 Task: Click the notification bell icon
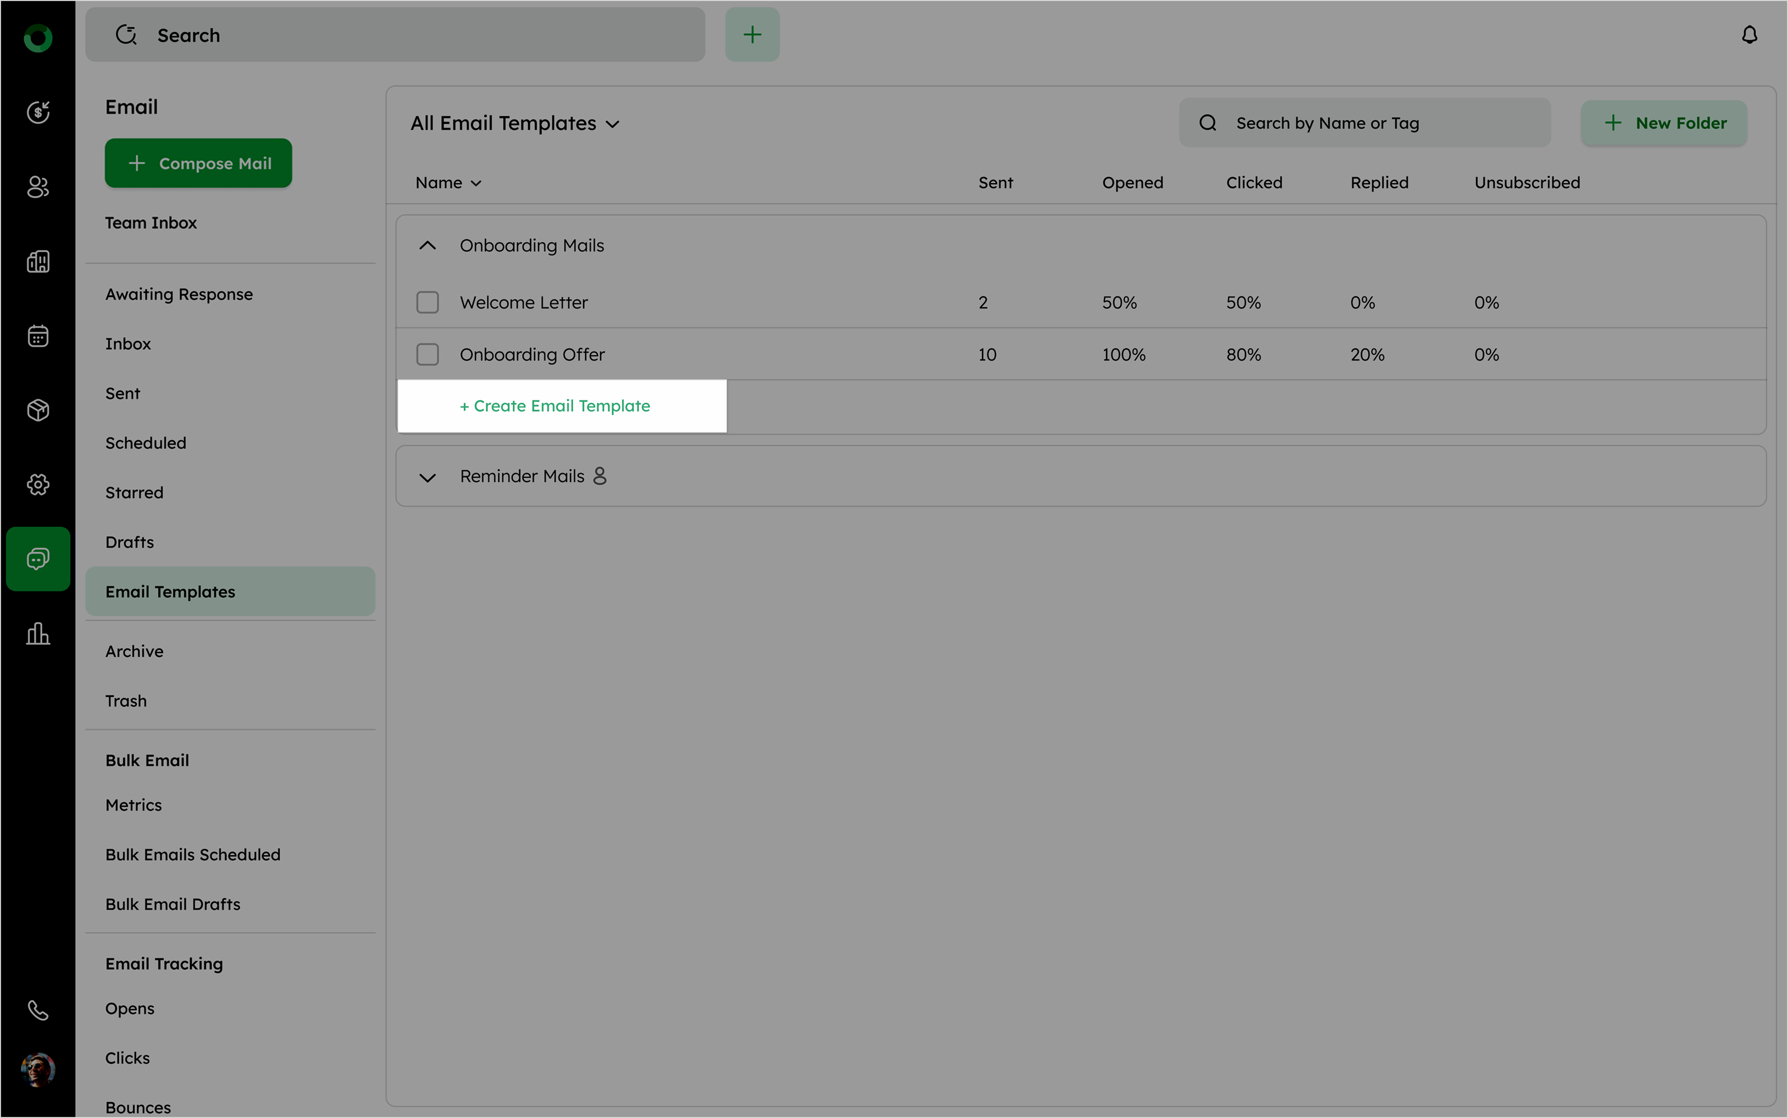tap(1749, 35)
